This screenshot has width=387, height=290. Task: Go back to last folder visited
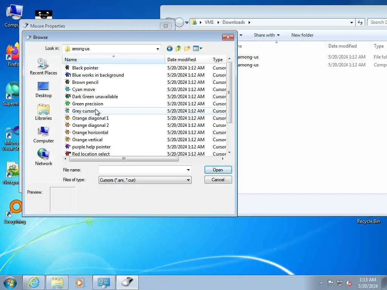[170, 49]
